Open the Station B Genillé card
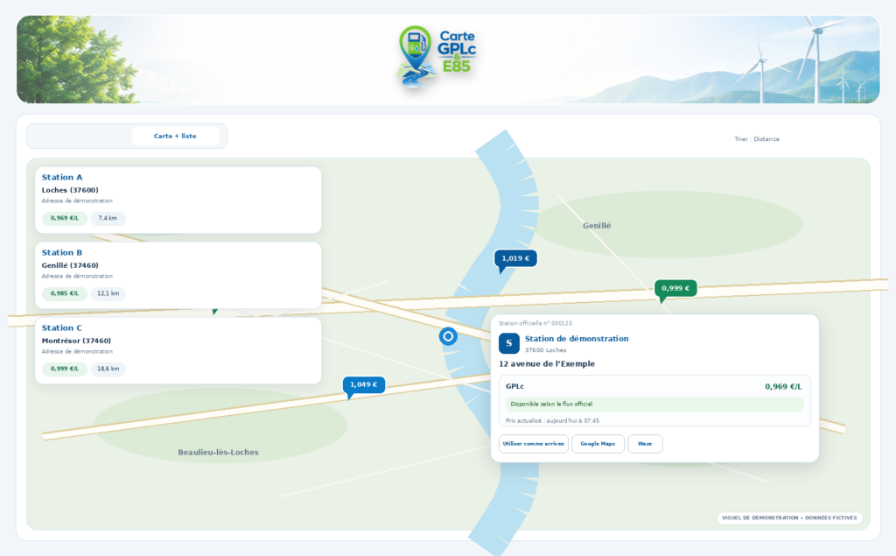 tap(178, 275)
